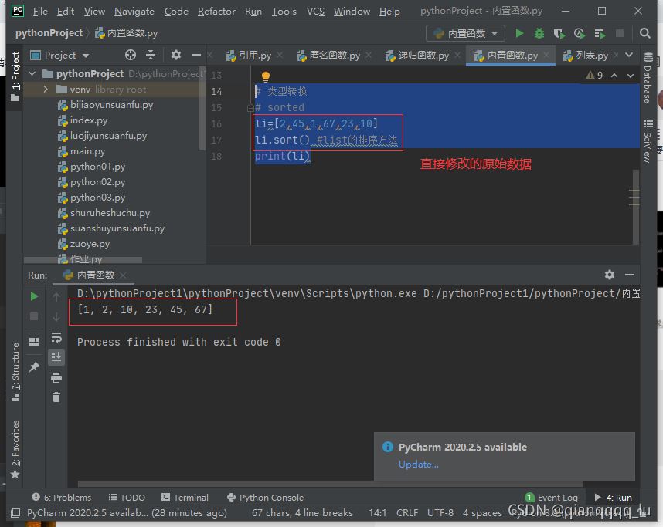This screenshot has height=527, width=663.
Task: Click the print icon in Run panel
Action: (x=56, y=377)
